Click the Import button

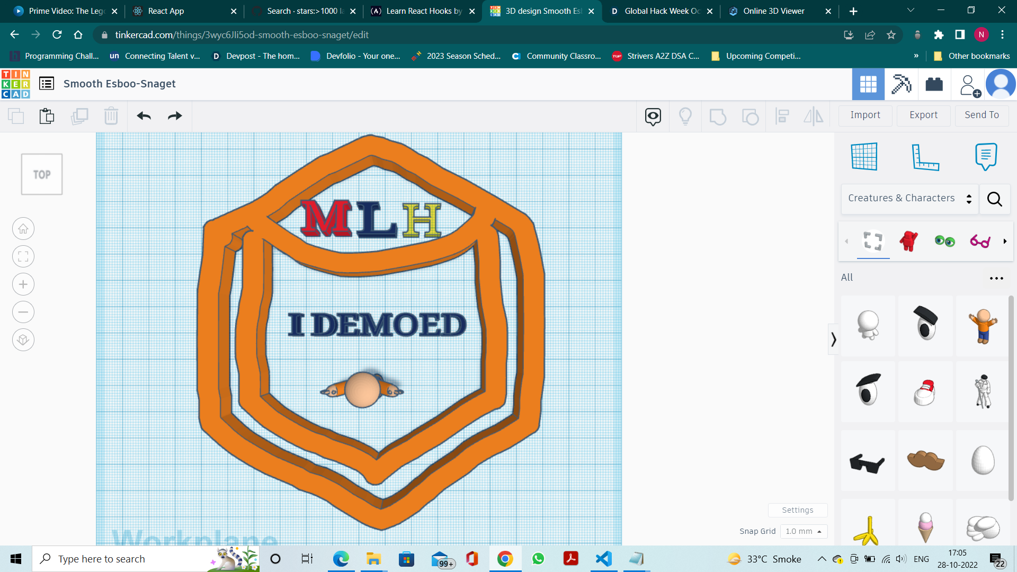click(865, 115)
